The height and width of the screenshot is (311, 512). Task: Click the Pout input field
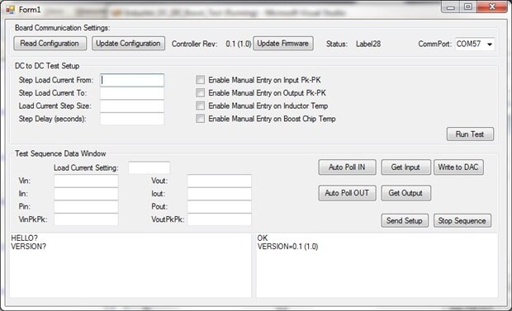pos(220,206)
